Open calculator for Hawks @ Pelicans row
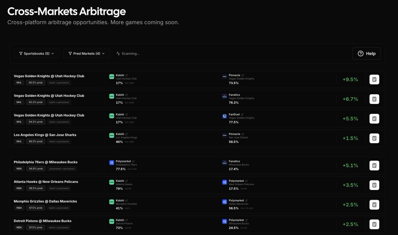The width and height of the screenshot is (398, 235). coord(374,185)
